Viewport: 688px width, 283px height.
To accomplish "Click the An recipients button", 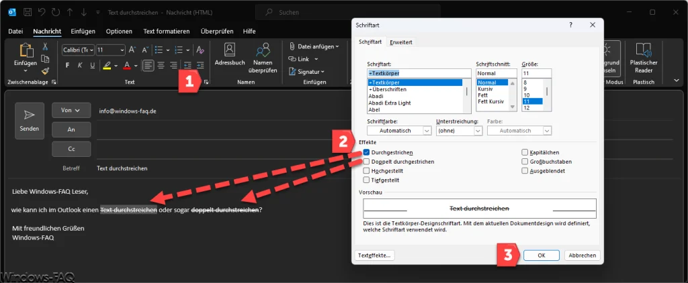I will (x=71, y=129).
